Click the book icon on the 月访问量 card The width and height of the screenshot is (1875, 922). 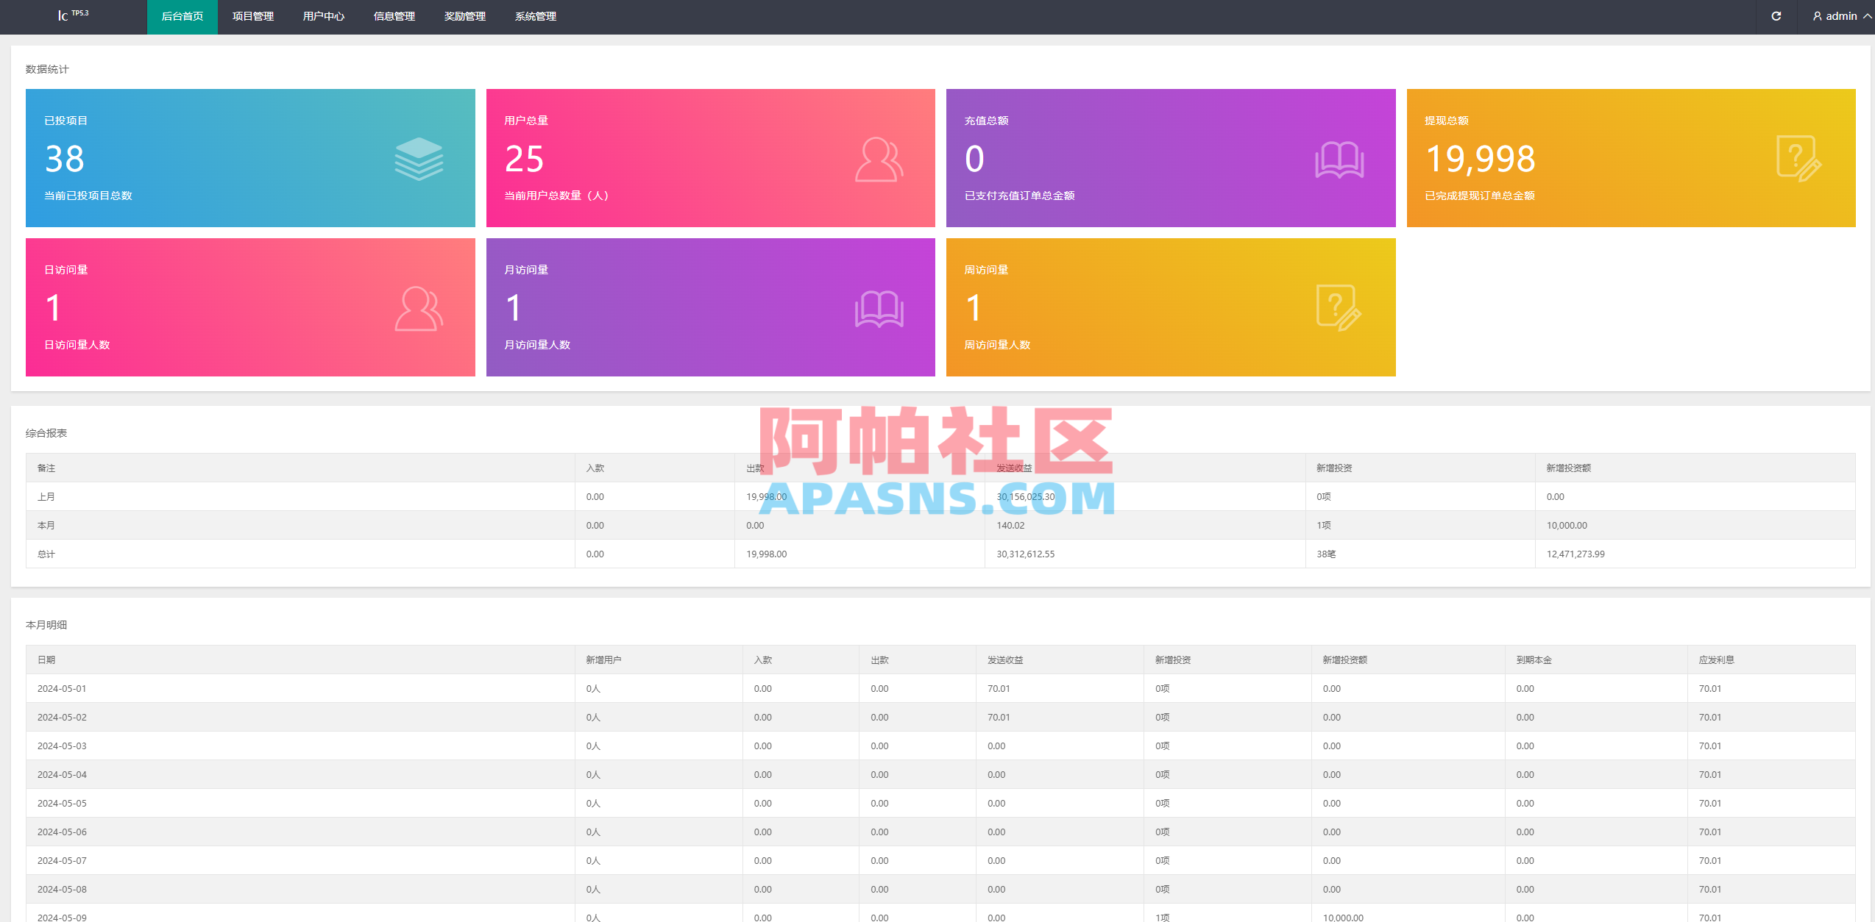pyautogui.click(x=878, y=307)
